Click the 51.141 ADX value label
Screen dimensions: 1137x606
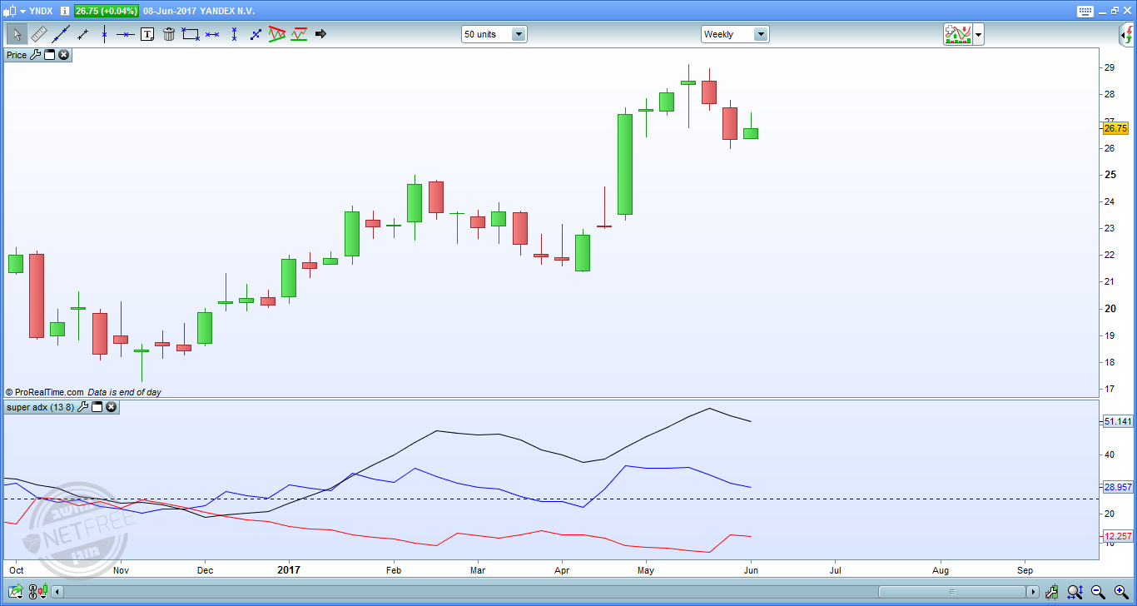[x=1117, y=422]
